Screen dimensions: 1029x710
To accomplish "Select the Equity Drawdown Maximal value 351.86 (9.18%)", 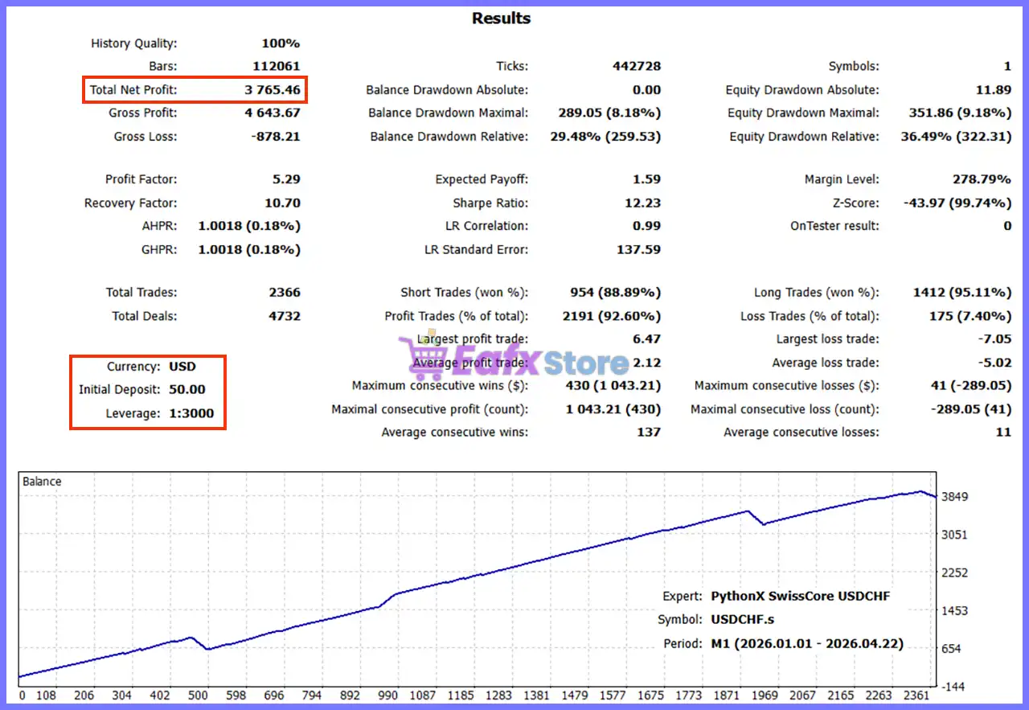I will click(x=960, y=113).
